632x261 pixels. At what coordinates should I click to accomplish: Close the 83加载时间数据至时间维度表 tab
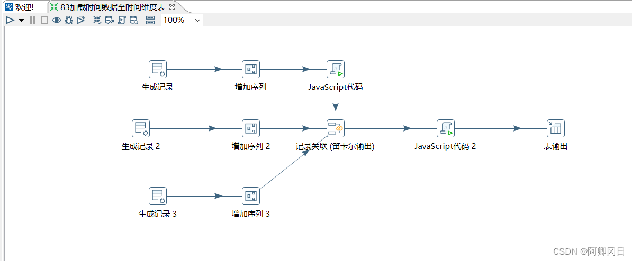point(171,7)
